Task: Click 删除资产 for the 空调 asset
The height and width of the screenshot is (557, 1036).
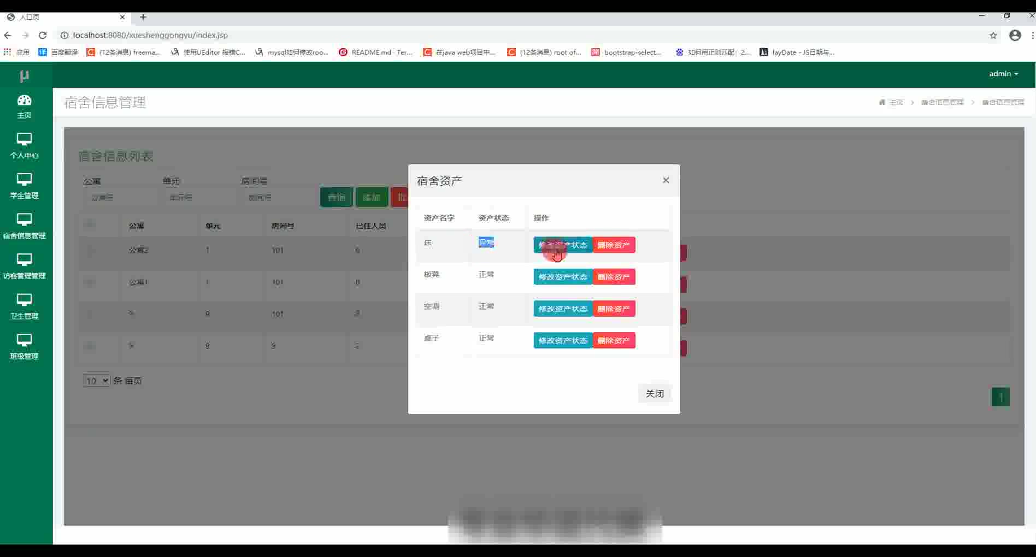Action: (614, 309)
